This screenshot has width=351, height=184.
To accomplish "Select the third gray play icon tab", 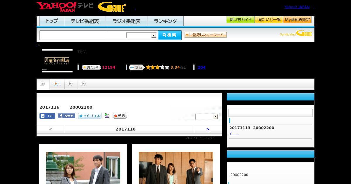I will point(83,84).
